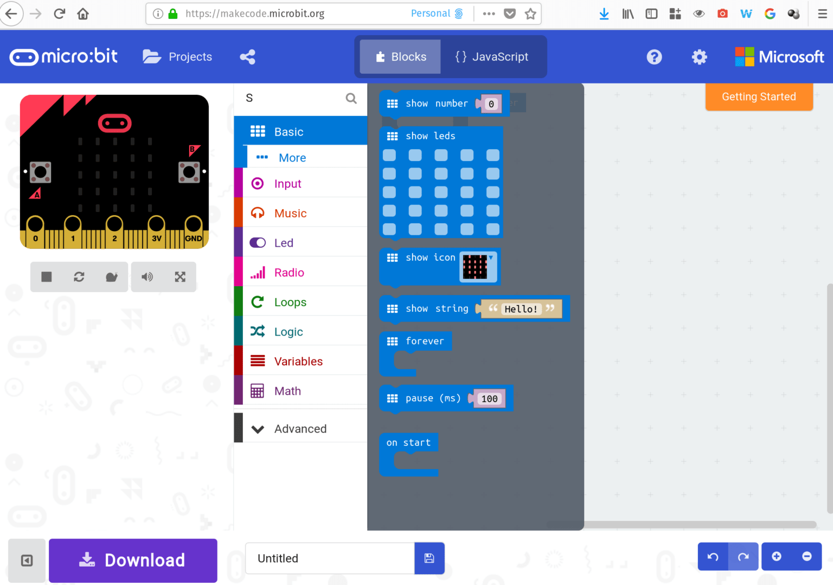This screenshot has height=585, width=833.
Task: Open the share dialog
Action: click(x=247, y=56)
